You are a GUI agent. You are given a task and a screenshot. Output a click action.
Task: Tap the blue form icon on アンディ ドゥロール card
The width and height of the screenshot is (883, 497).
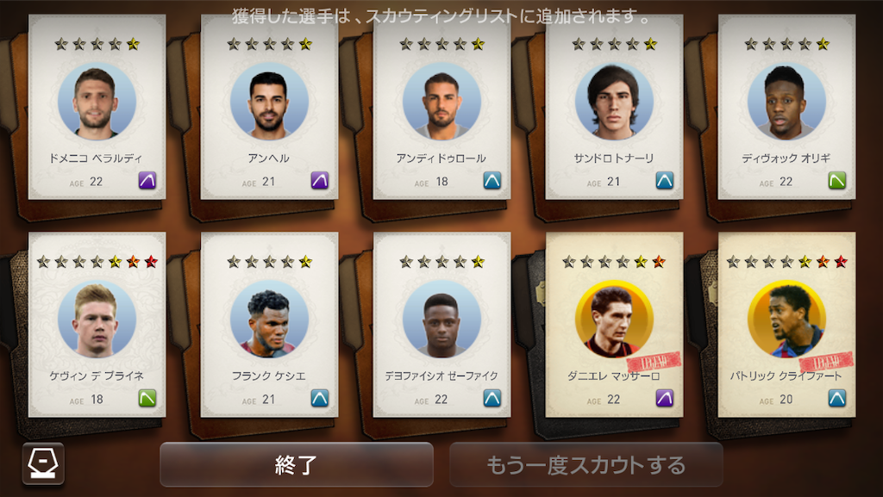click(x=492, y=181)
